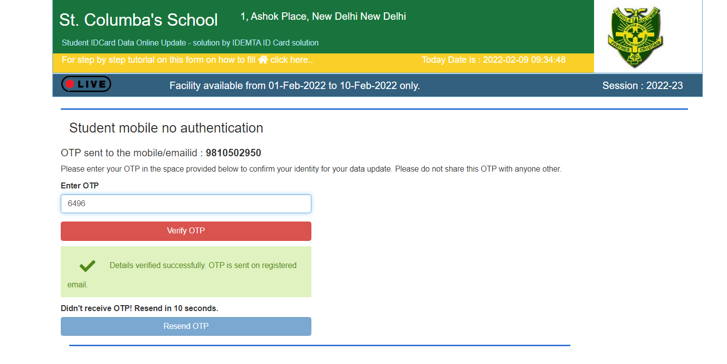
Task: Click the 'Facility available from 01-Feb-2022' notice
Action: click(295, 86)
